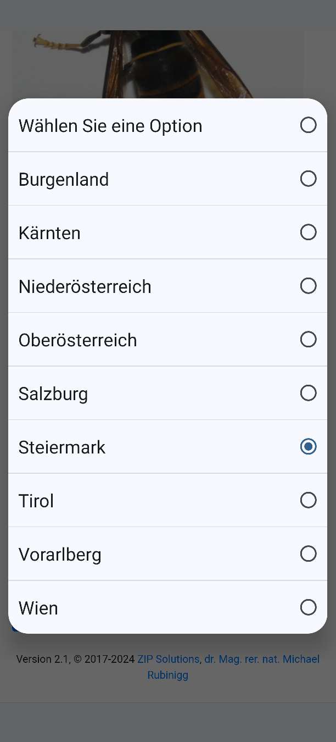
Task: Click the Steiermark selected radio indicator
Action: 308,447
